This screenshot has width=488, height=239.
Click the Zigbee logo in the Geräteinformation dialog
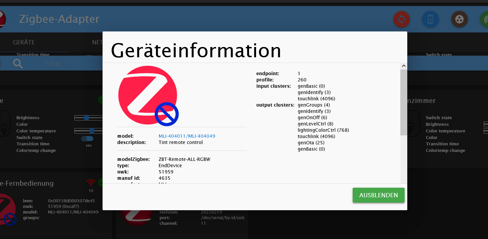(x=149, y=96)
